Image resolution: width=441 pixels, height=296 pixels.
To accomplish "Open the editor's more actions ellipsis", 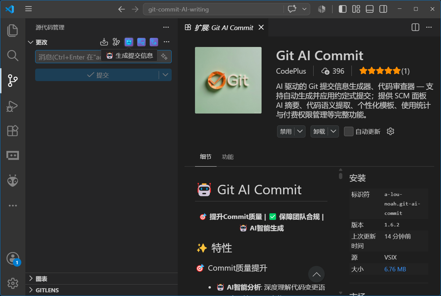I will pyautogui.click(x=429, y=27).
